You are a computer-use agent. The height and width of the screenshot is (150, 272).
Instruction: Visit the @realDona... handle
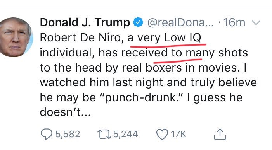coord(180,23)
